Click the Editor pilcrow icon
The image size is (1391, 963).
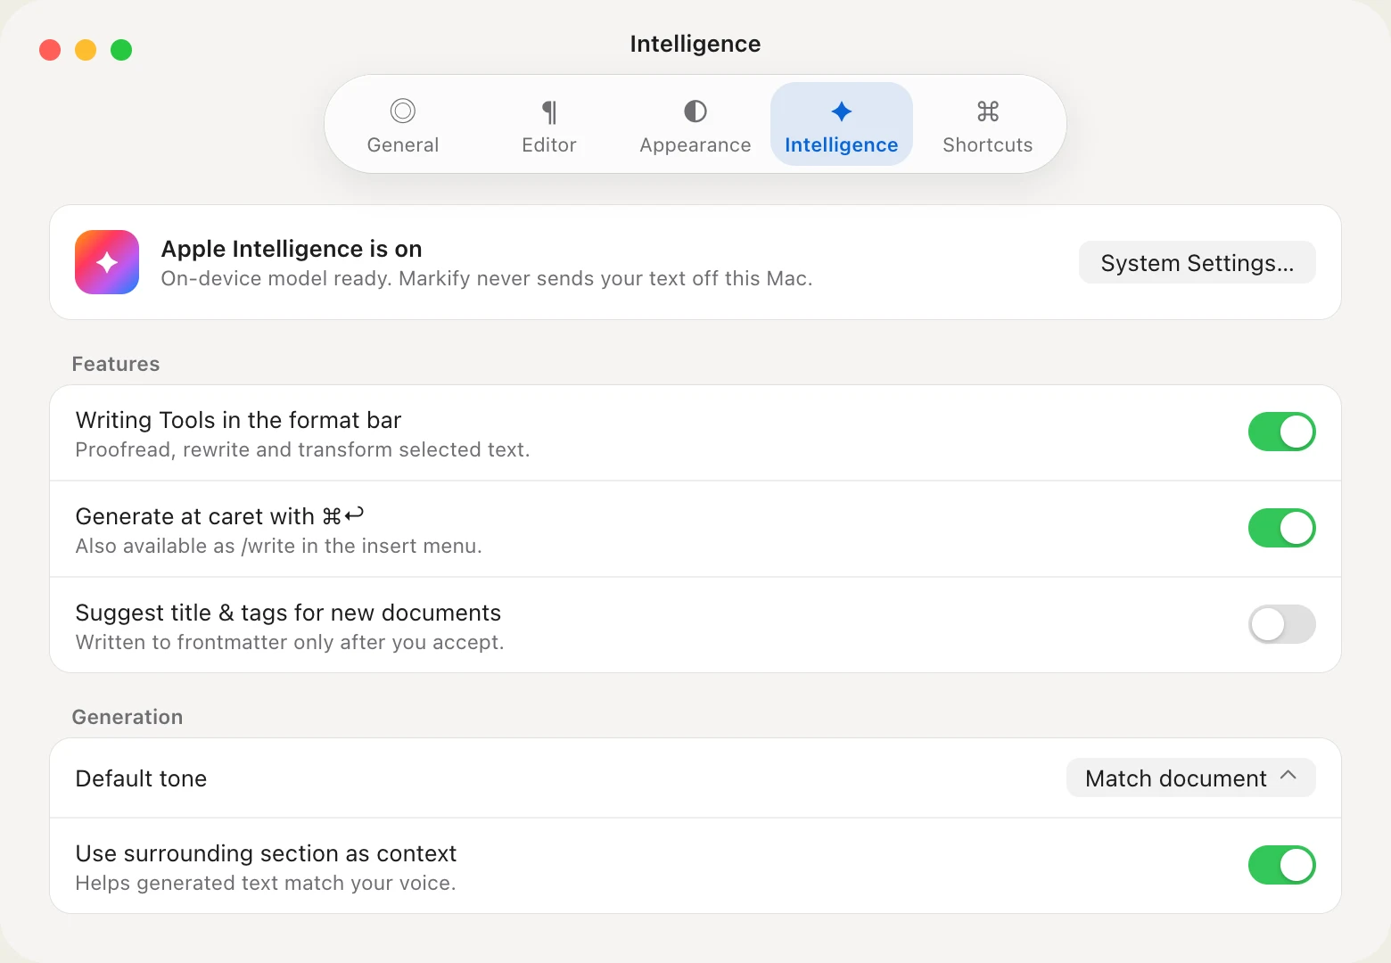click(549, 111)
